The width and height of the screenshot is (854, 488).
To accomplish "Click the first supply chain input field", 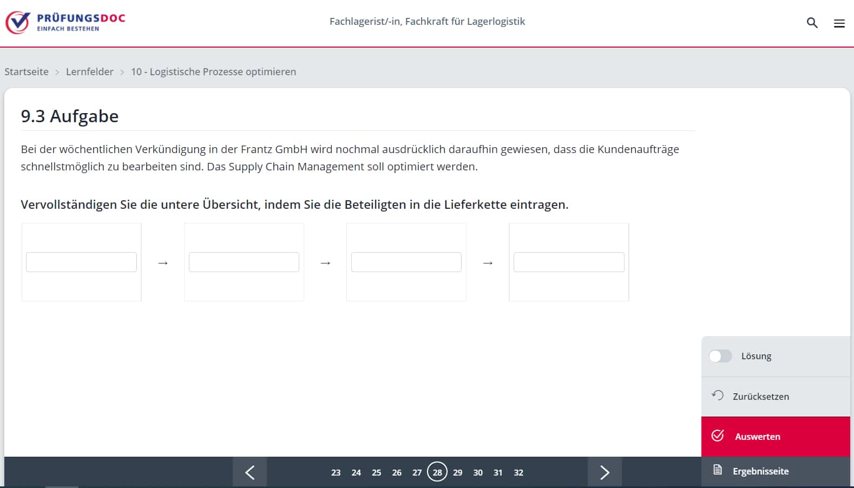I will pyautogui.click(x=81, y=262).
